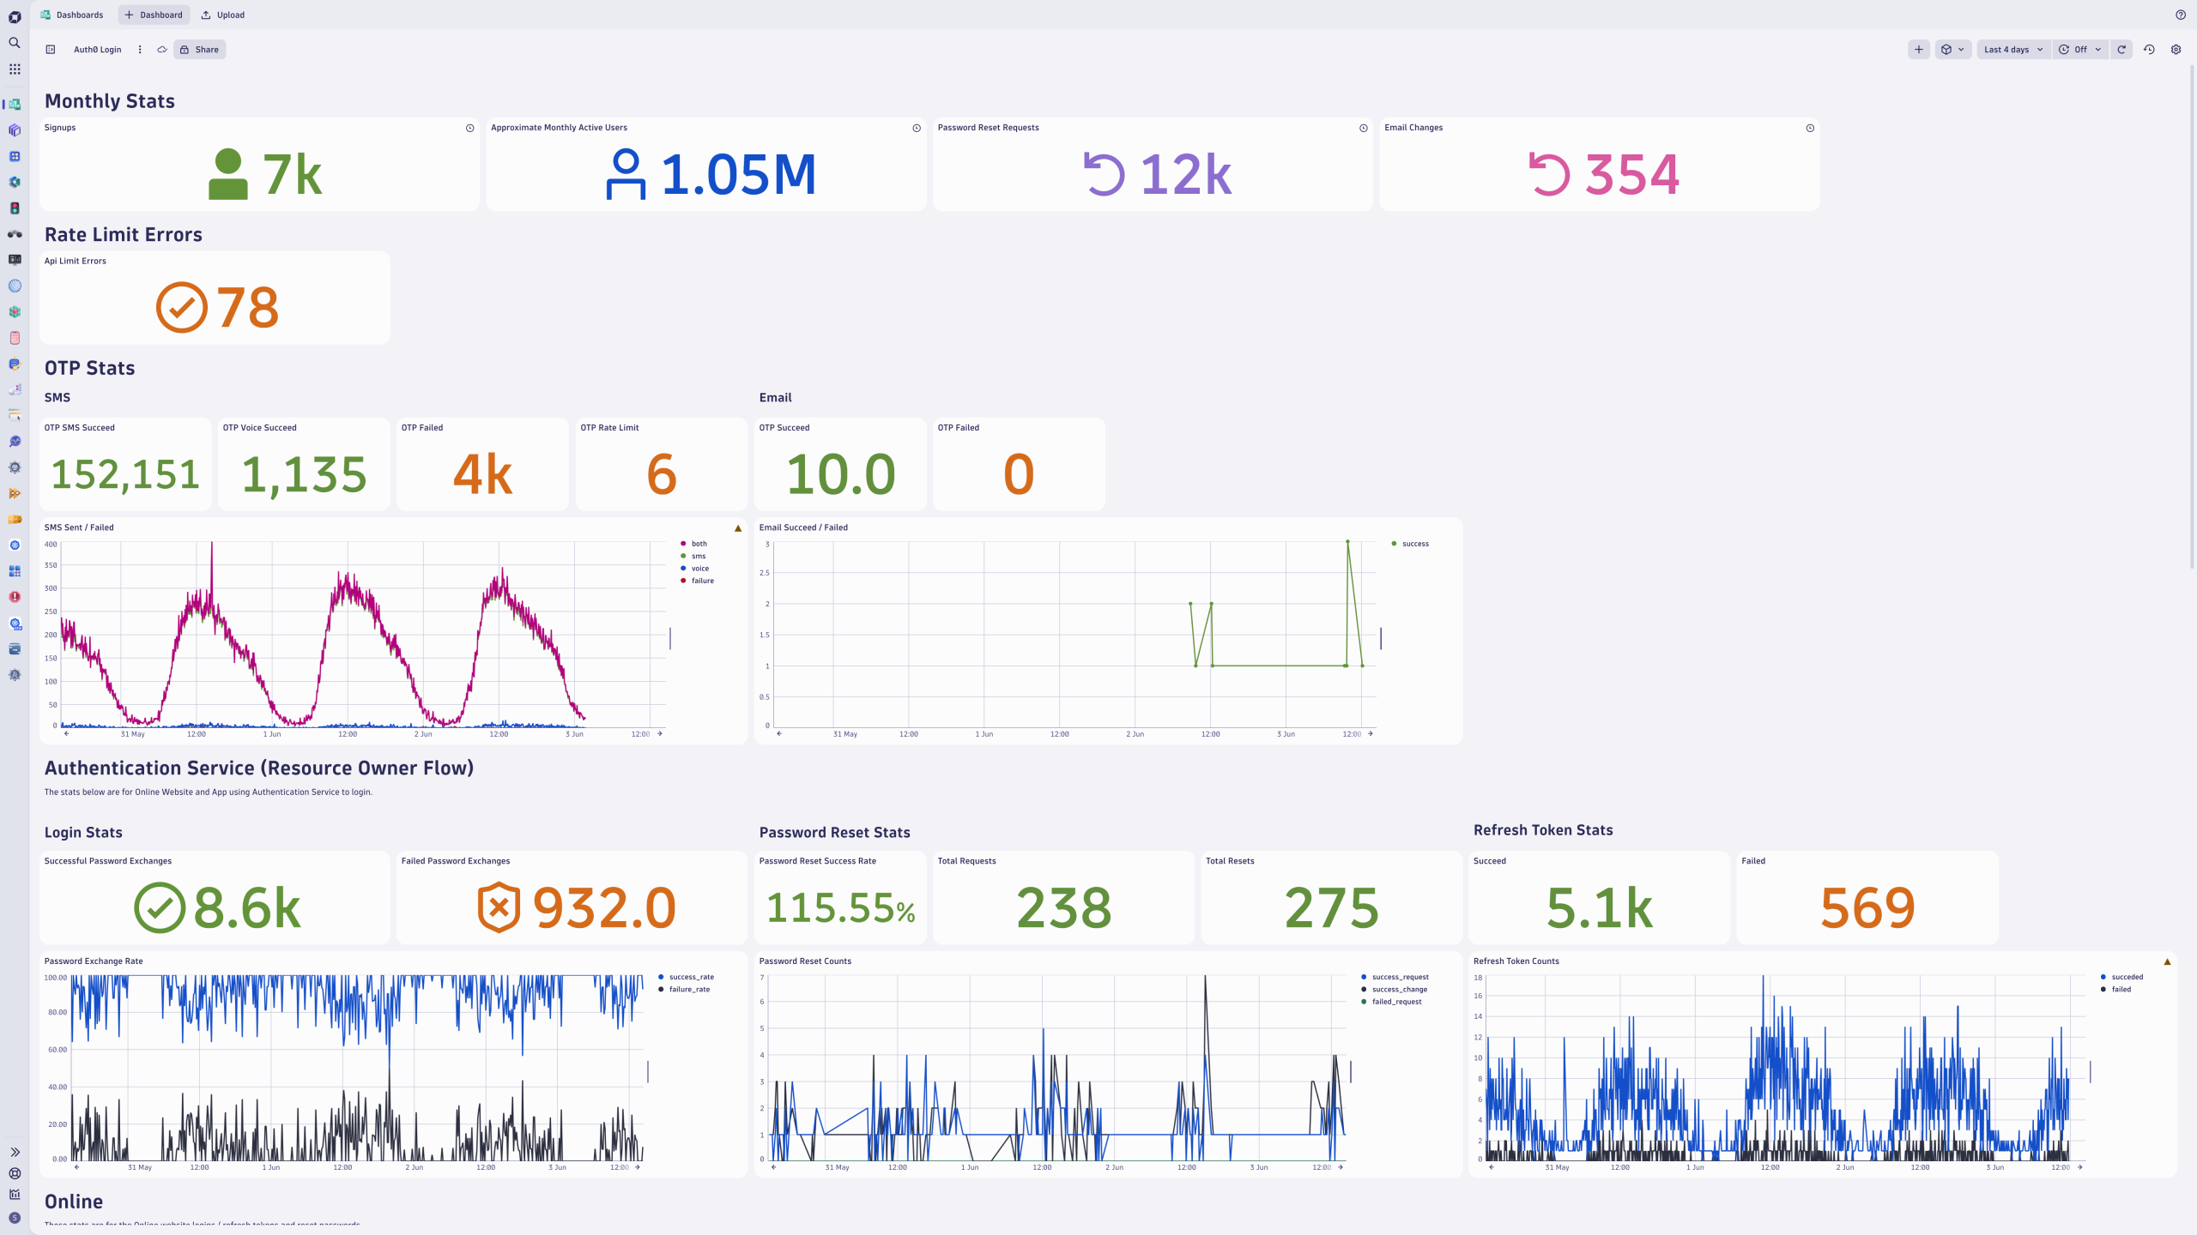Click the Upload button
The image size is (2197, 1235).
coord(222,15)
